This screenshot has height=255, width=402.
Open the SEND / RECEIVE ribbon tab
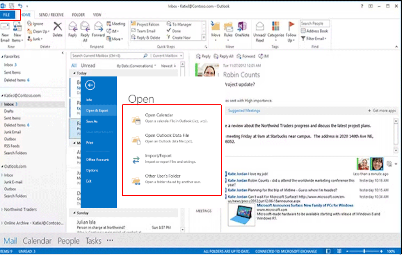[x=51, y=15]
